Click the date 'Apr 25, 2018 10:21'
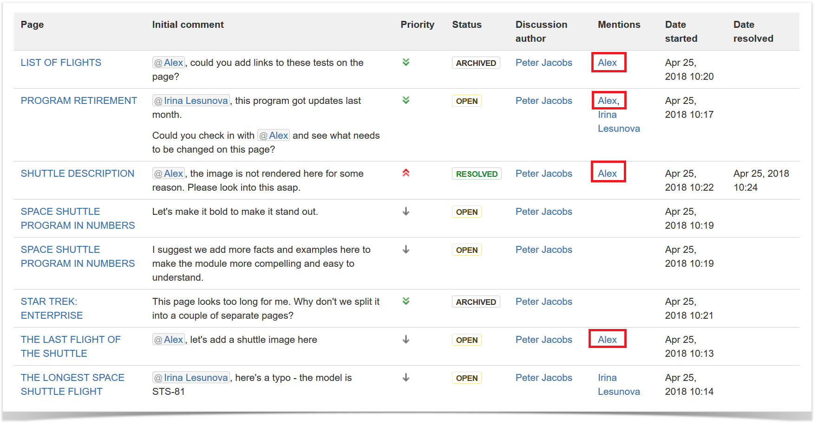Screen dimensions: 818x425 (689, 309)
